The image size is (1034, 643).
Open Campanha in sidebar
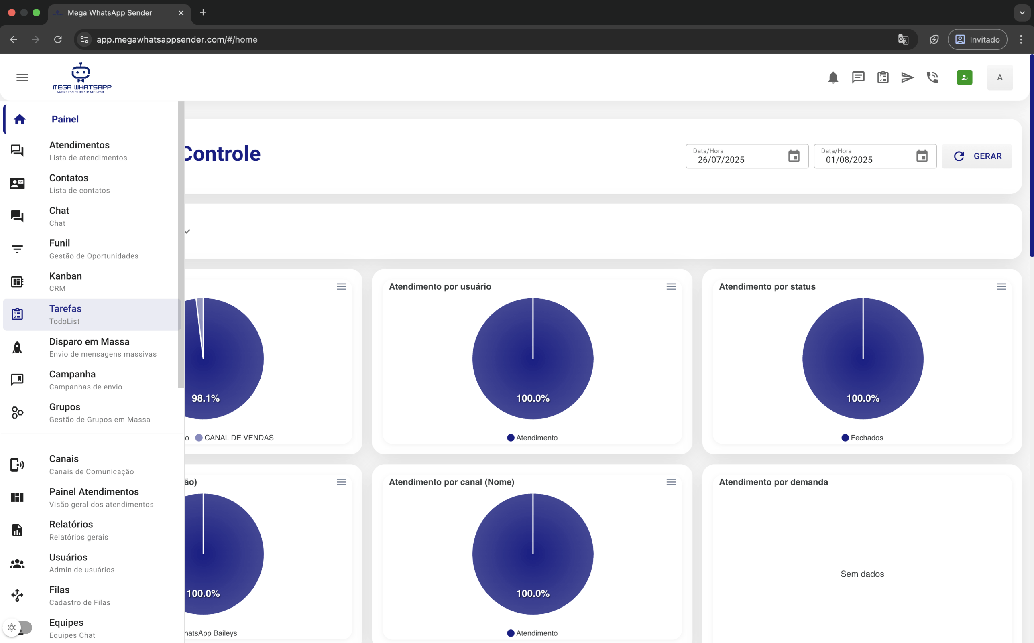click(x=92, y=380)
